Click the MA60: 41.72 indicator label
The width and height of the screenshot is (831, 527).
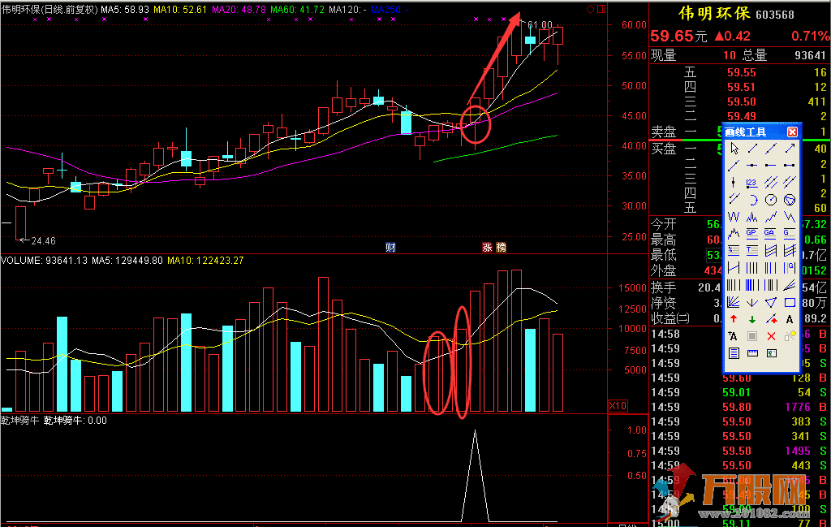tap(297, 10)
